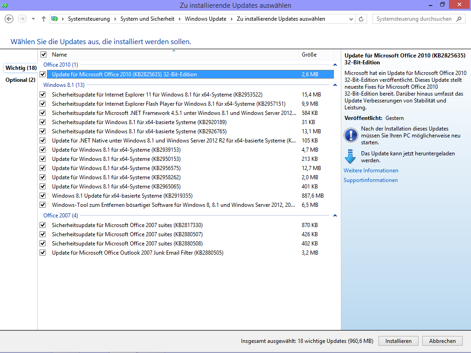This screenshot has width=471, height=353.
Task: Uncheck the Flash Player KB2957151 update
Action: point(43,103)
